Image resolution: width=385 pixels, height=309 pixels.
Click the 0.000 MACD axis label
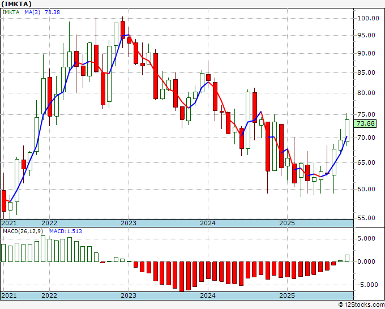pyautogui.click(x=366, y=261)
